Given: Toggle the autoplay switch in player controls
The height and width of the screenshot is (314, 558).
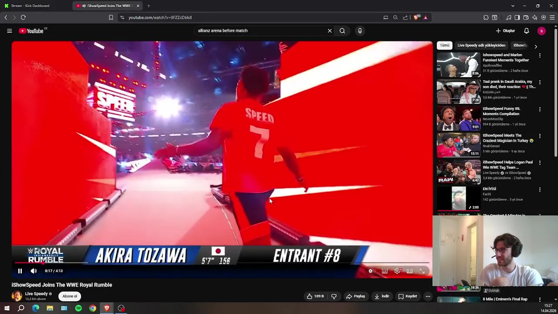Looking at the screenshot, I should click(371, 271).
